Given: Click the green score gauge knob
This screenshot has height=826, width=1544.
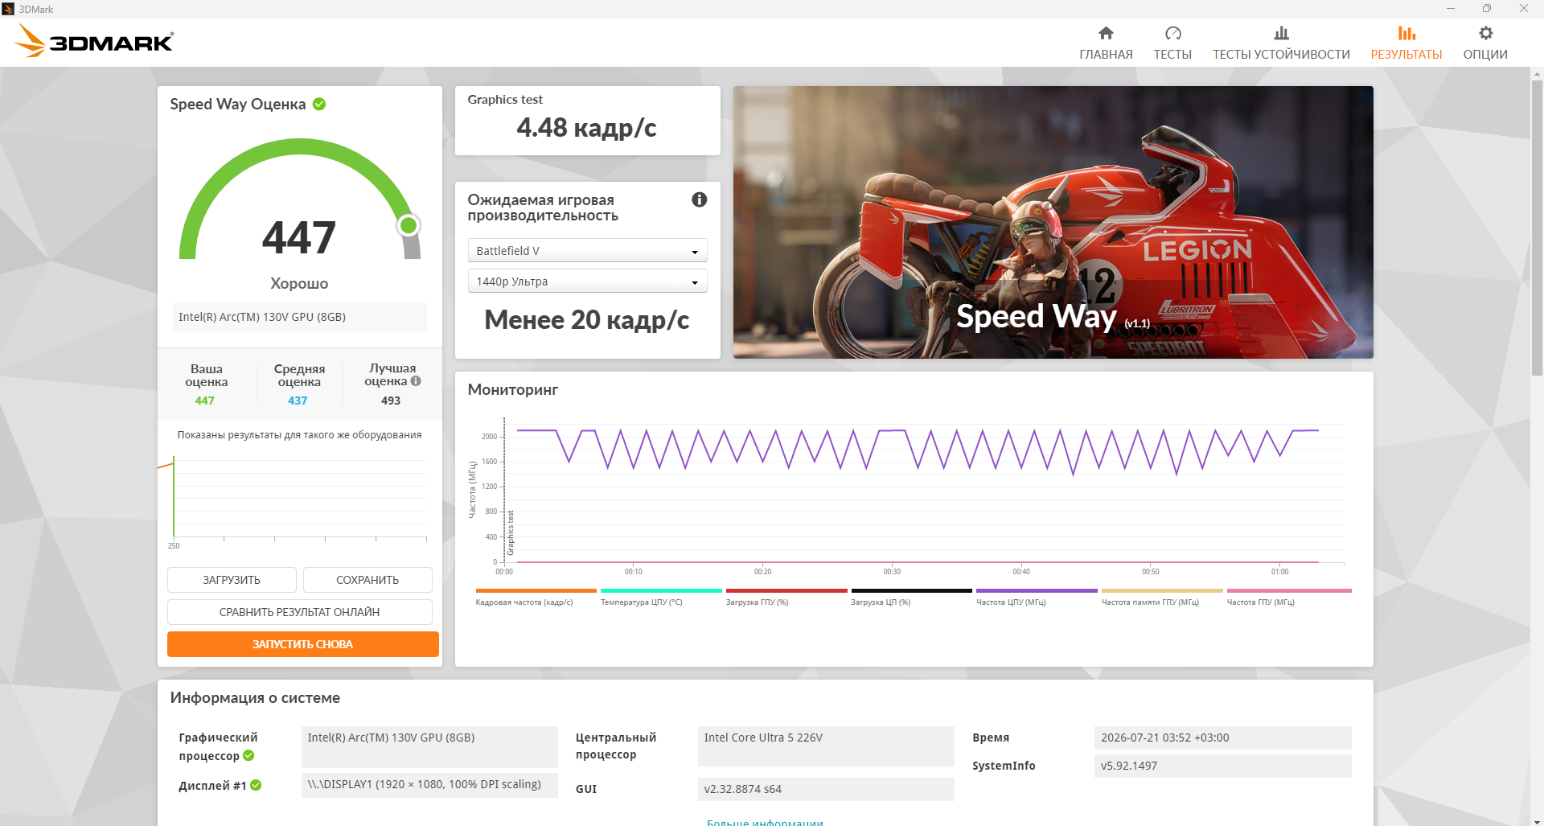Looking at the screenshot, I should pyautogui.click(x=409, y=226).
